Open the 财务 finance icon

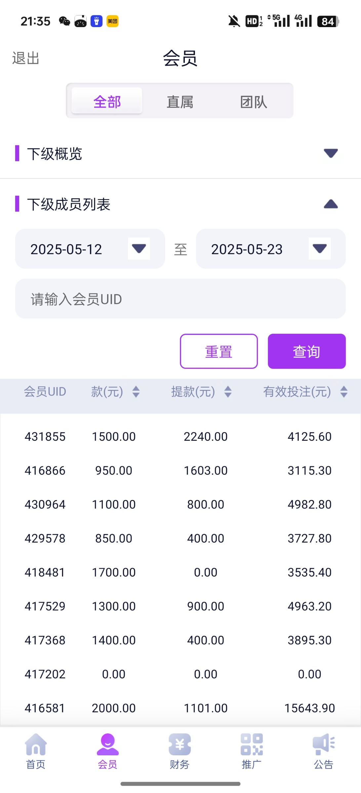click(x=180, y=745)
